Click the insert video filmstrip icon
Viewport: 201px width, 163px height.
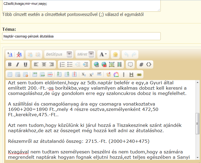(119, 64)
